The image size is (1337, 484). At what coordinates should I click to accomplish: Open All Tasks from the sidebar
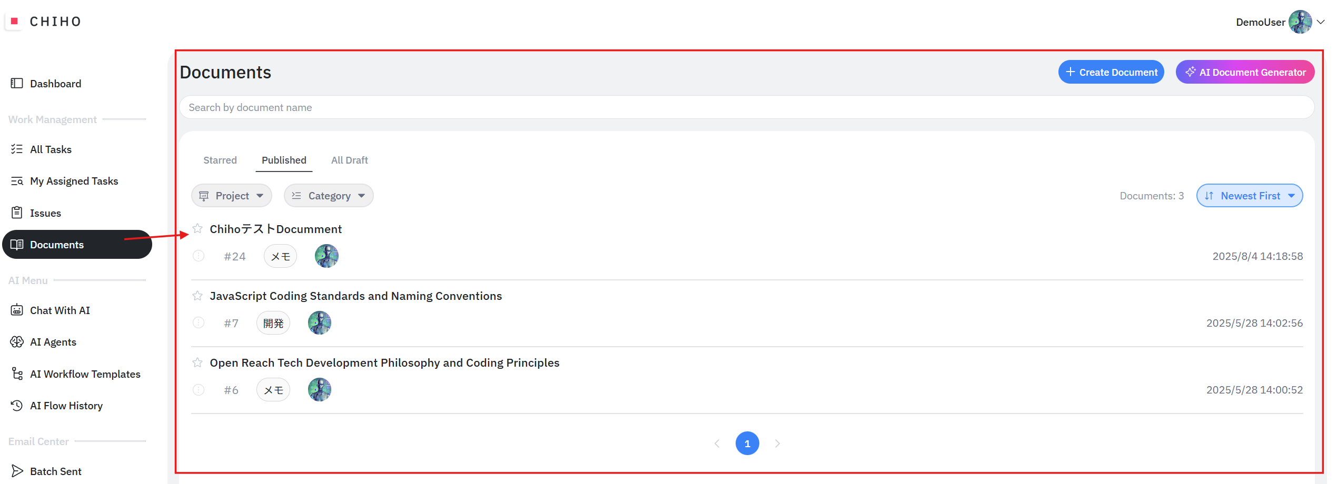point(51,149)
